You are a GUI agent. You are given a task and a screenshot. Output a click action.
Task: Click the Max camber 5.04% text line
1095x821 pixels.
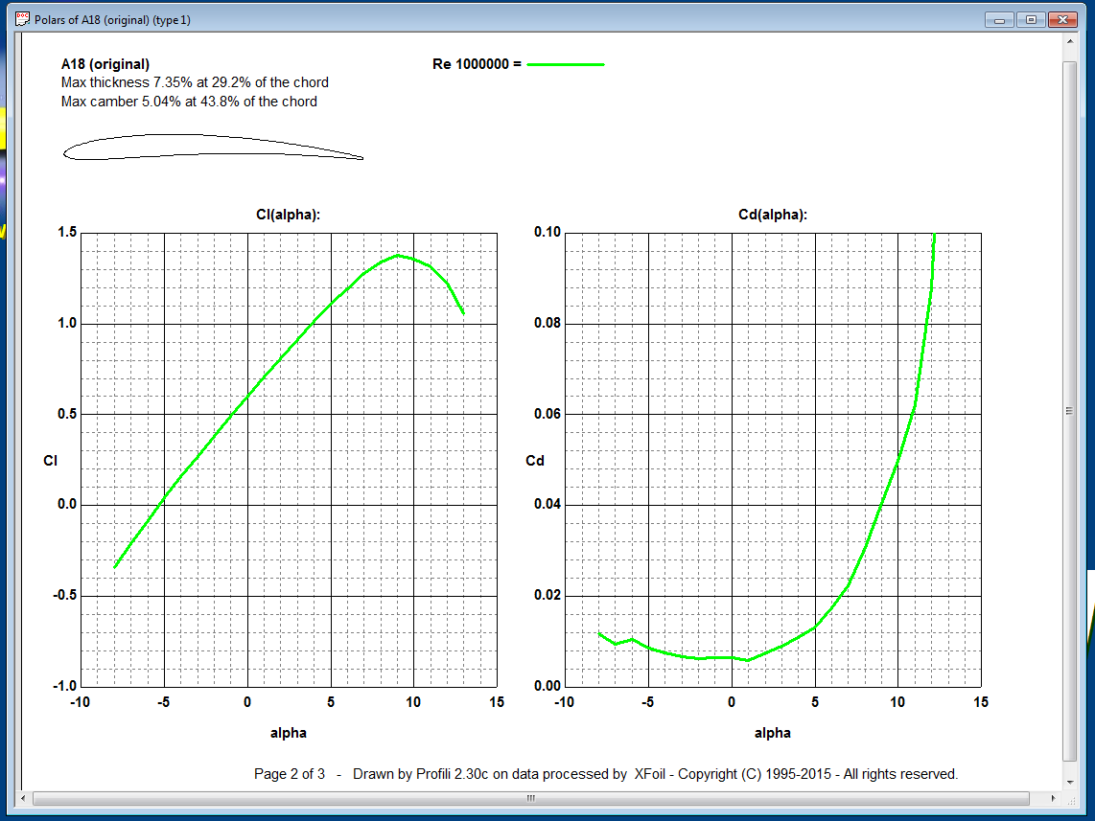[189, 101]
